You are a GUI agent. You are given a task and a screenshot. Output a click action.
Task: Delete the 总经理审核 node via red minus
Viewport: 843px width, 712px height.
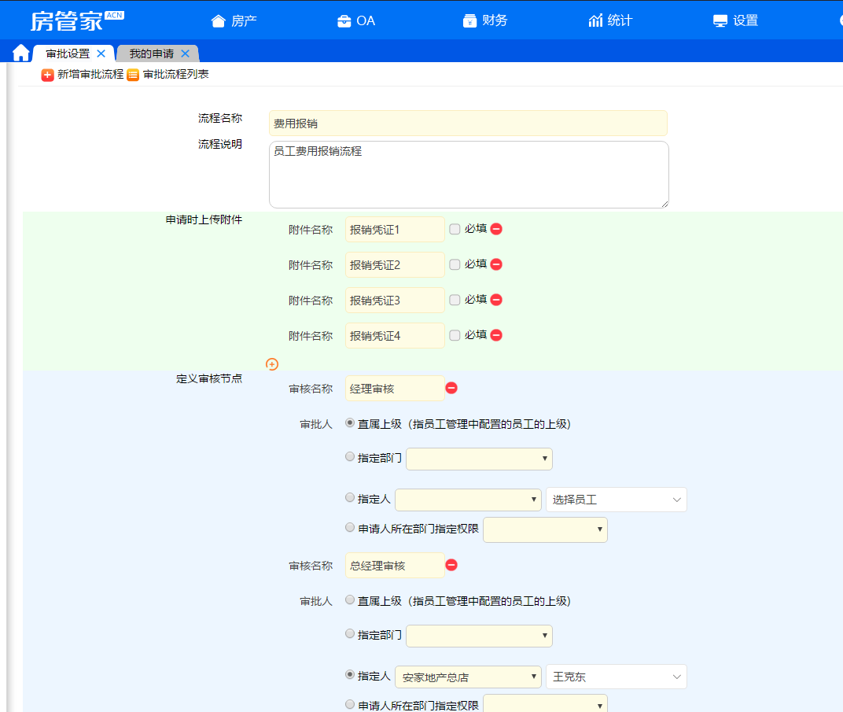pyautogui.click(x=451, y=565)
